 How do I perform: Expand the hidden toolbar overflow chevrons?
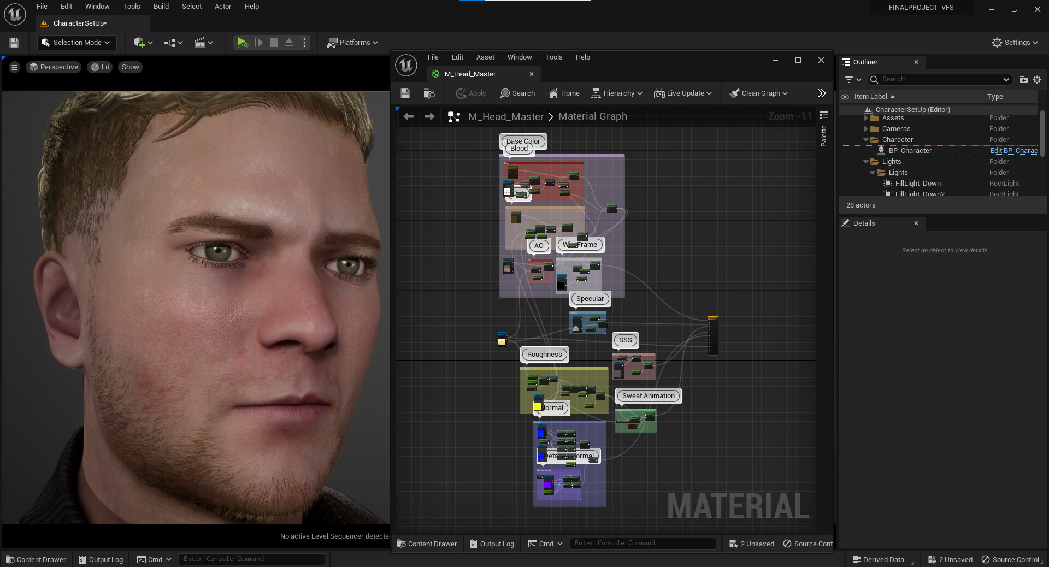coord(821,93)
